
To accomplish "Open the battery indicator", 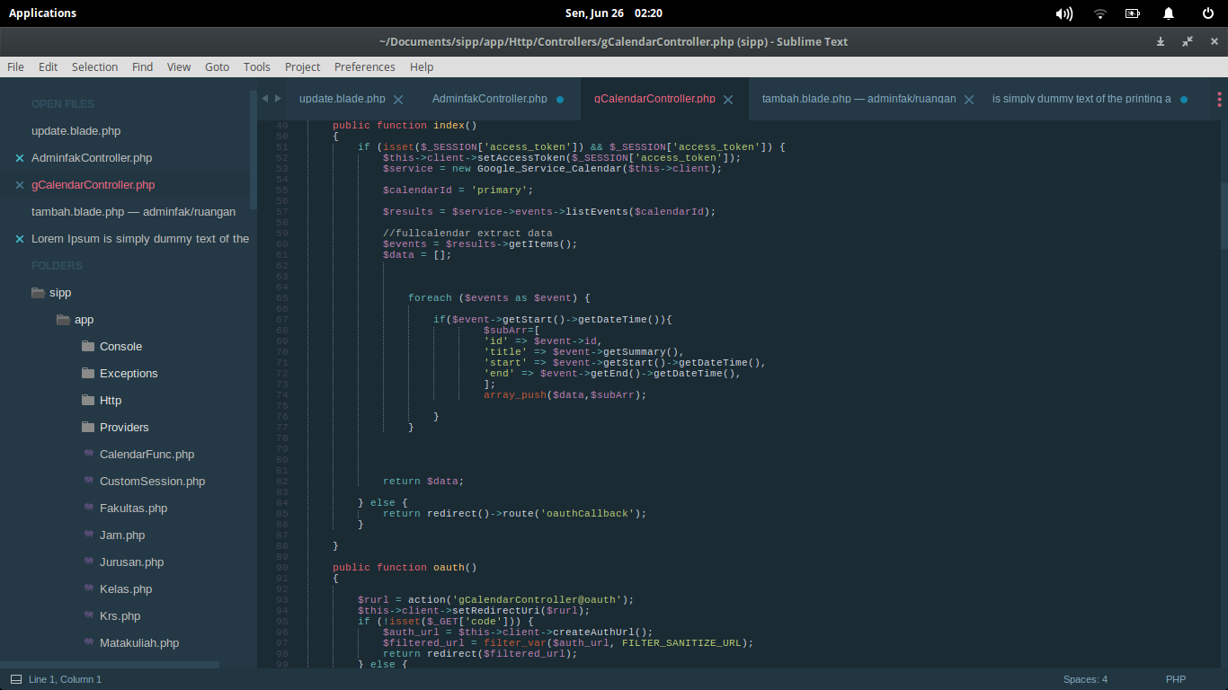I will coord(1133,13).
